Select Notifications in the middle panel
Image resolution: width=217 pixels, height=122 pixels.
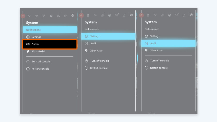tap(92, 29)
